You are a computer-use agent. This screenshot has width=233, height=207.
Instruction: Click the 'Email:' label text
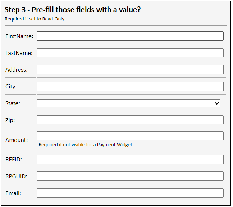[x=13, y=193]
